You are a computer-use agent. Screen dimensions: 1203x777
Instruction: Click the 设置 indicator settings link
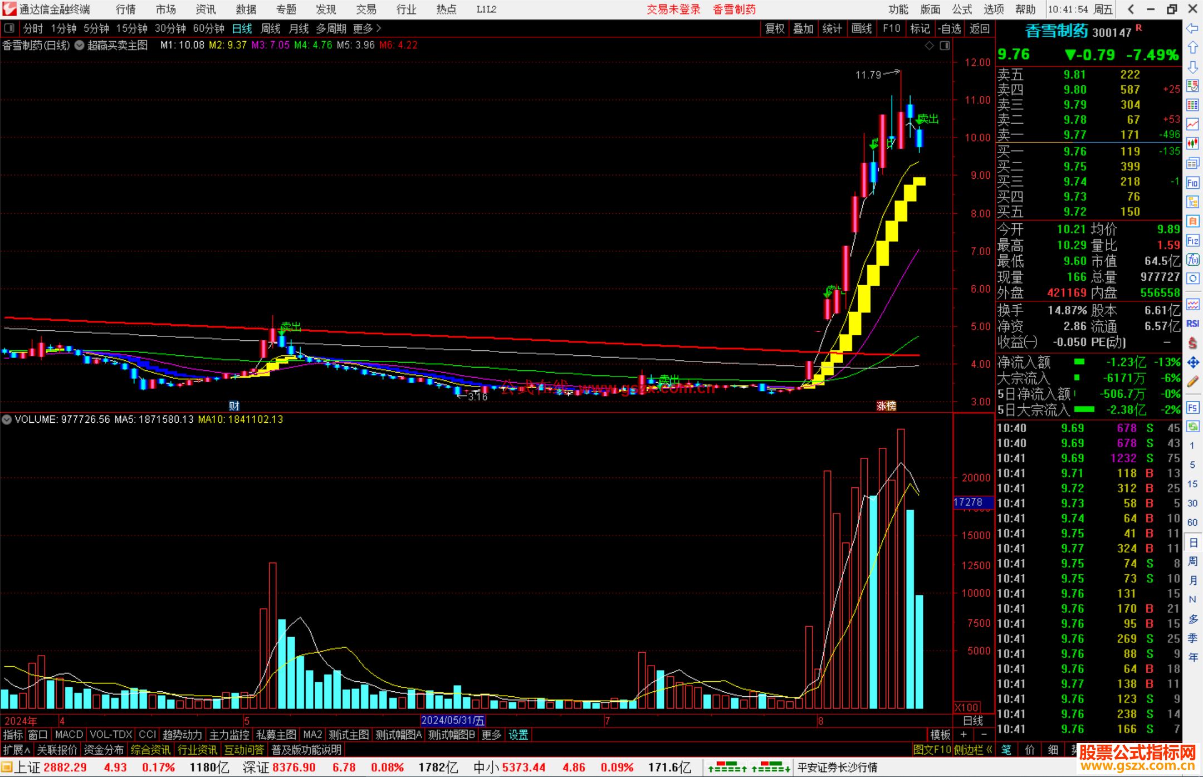tap(518, 735)
